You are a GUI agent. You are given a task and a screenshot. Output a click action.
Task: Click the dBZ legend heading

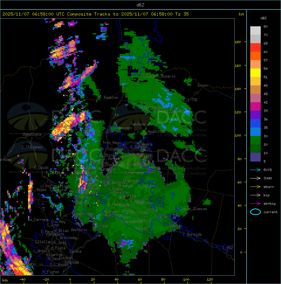pyautogui.click(x=263, y=18)
